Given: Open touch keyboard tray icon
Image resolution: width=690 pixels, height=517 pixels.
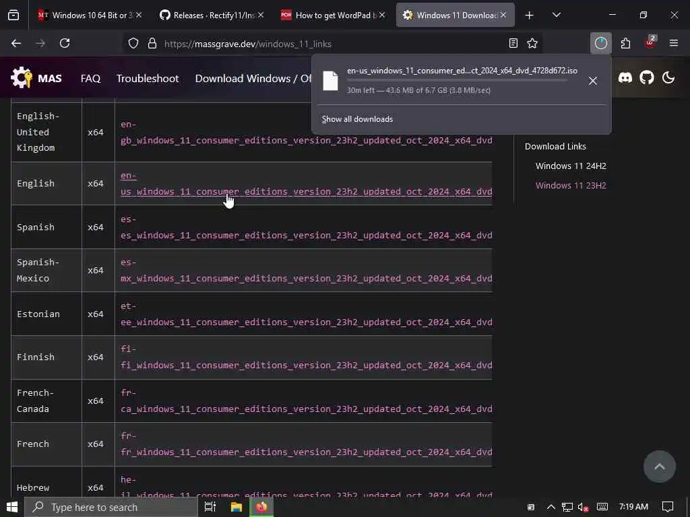Looking at the screenshot, I should (x=602, y=507).
